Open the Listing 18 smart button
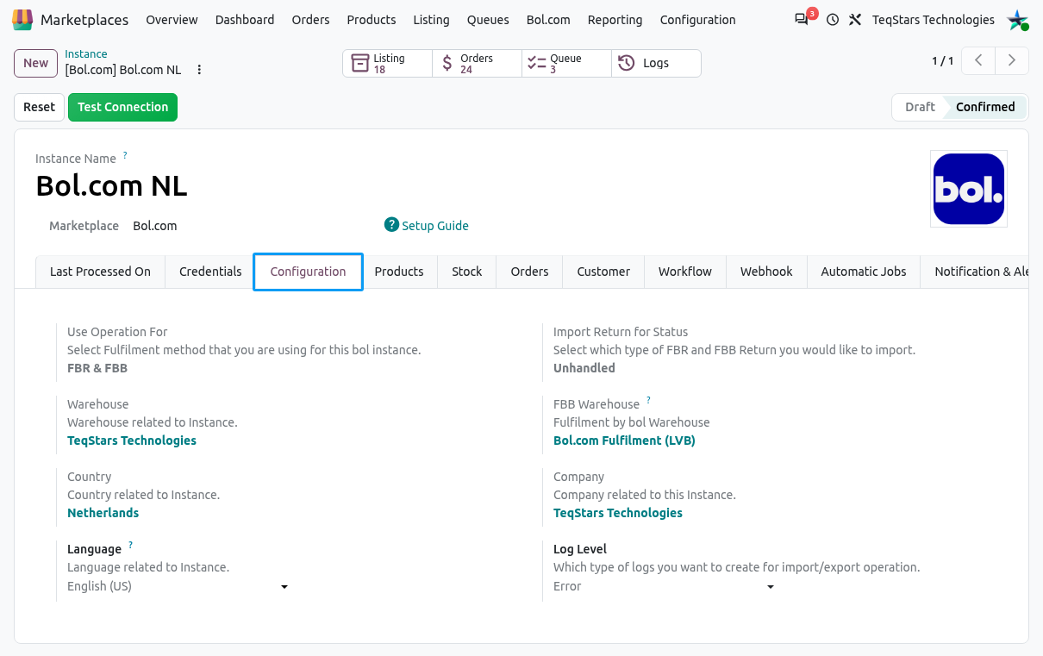The image size is (1043, 656). coord(388,63)
